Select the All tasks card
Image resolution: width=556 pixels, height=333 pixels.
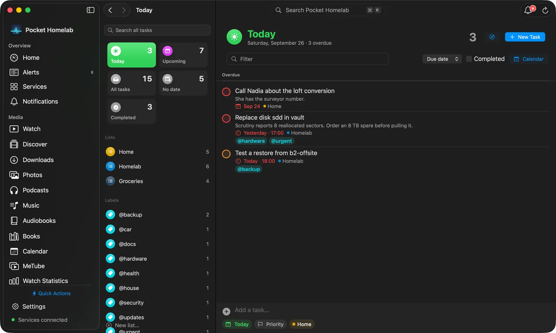point(131,83)
